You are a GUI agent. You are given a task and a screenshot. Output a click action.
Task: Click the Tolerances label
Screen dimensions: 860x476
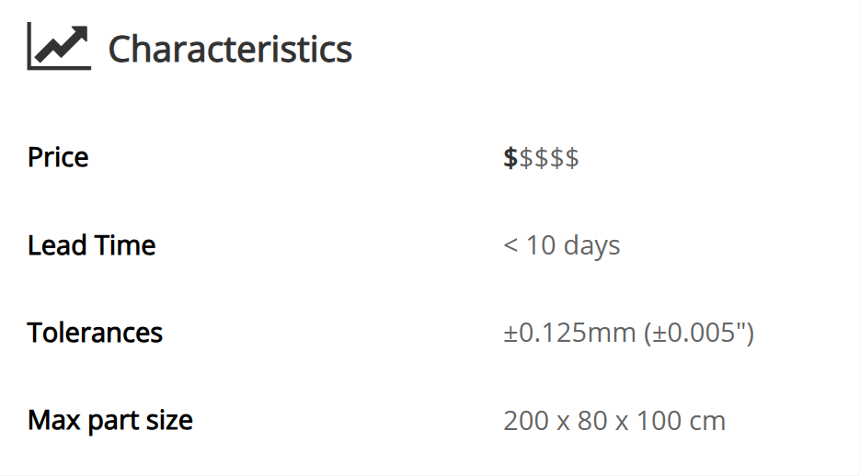(x=95, y=333)
